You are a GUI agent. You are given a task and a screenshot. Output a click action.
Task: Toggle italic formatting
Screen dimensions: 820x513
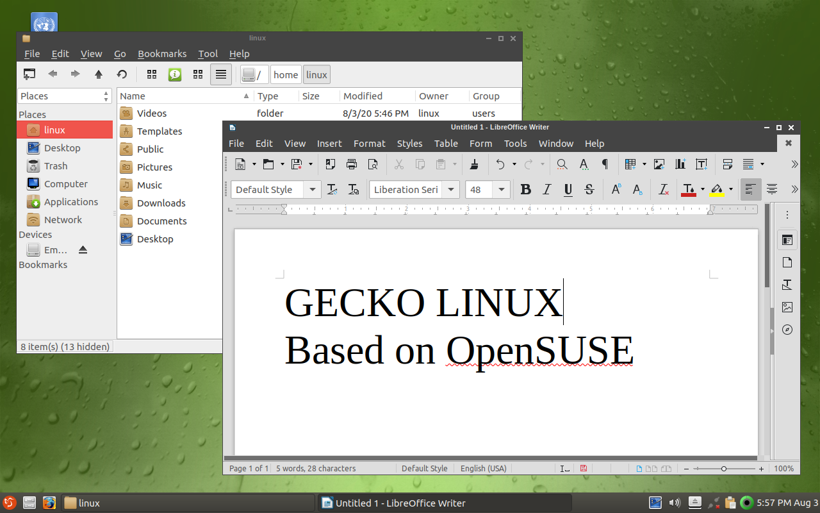(547, 189)
